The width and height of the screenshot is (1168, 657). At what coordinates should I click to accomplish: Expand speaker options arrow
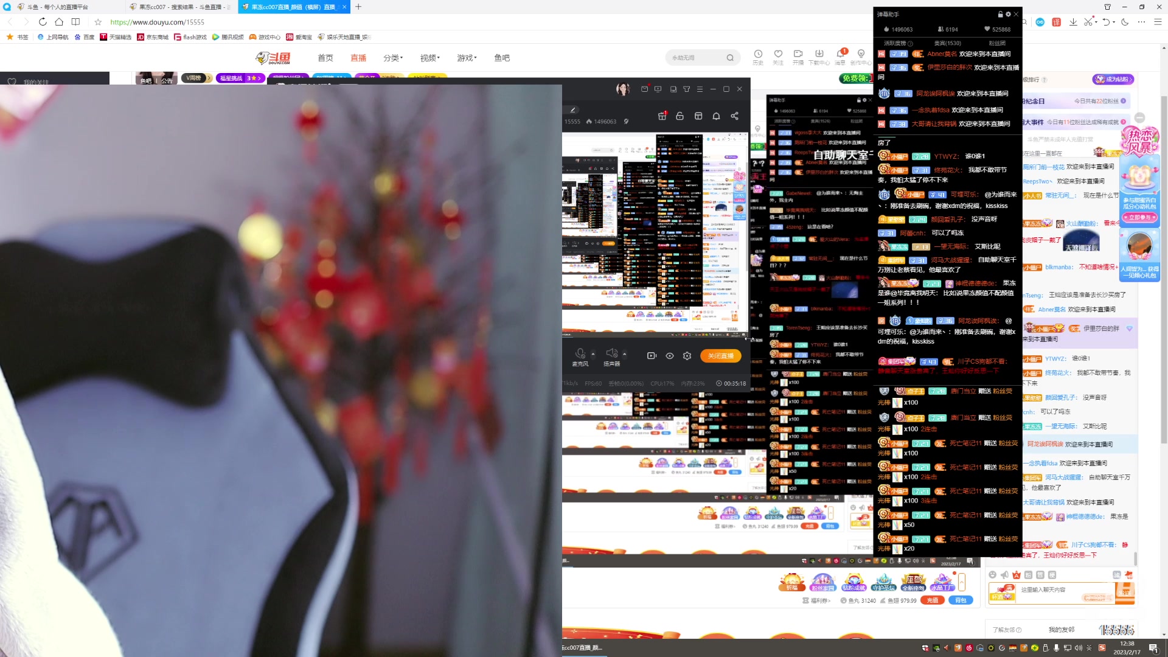click(624, 354)
